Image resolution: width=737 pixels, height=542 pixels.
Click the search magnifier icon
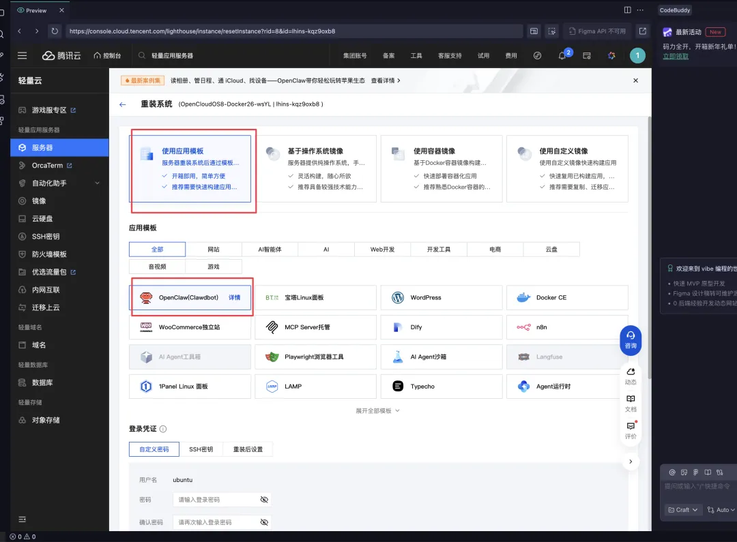141,55
